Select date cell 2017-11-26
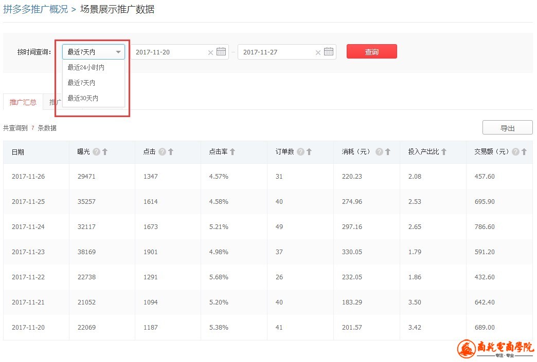The height and width of the screenshot is (362, 537). pyautogui.click(x=28, y=177)
